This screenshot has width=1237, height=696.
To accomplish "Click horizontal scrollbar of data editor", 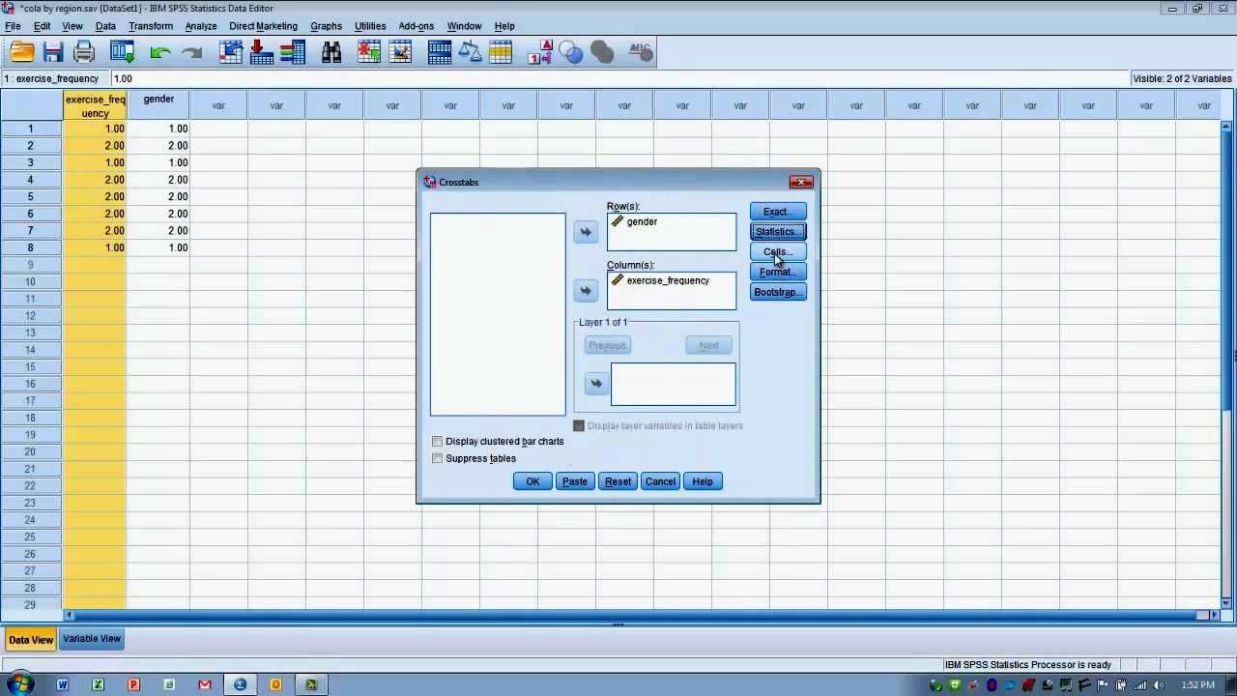I will coord(641,615).
